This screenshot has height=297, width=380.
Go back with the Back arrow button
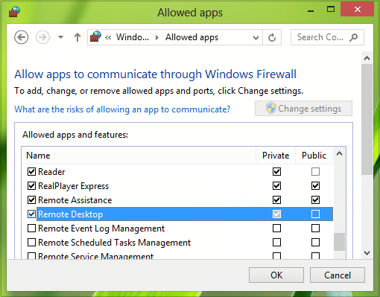21,37
